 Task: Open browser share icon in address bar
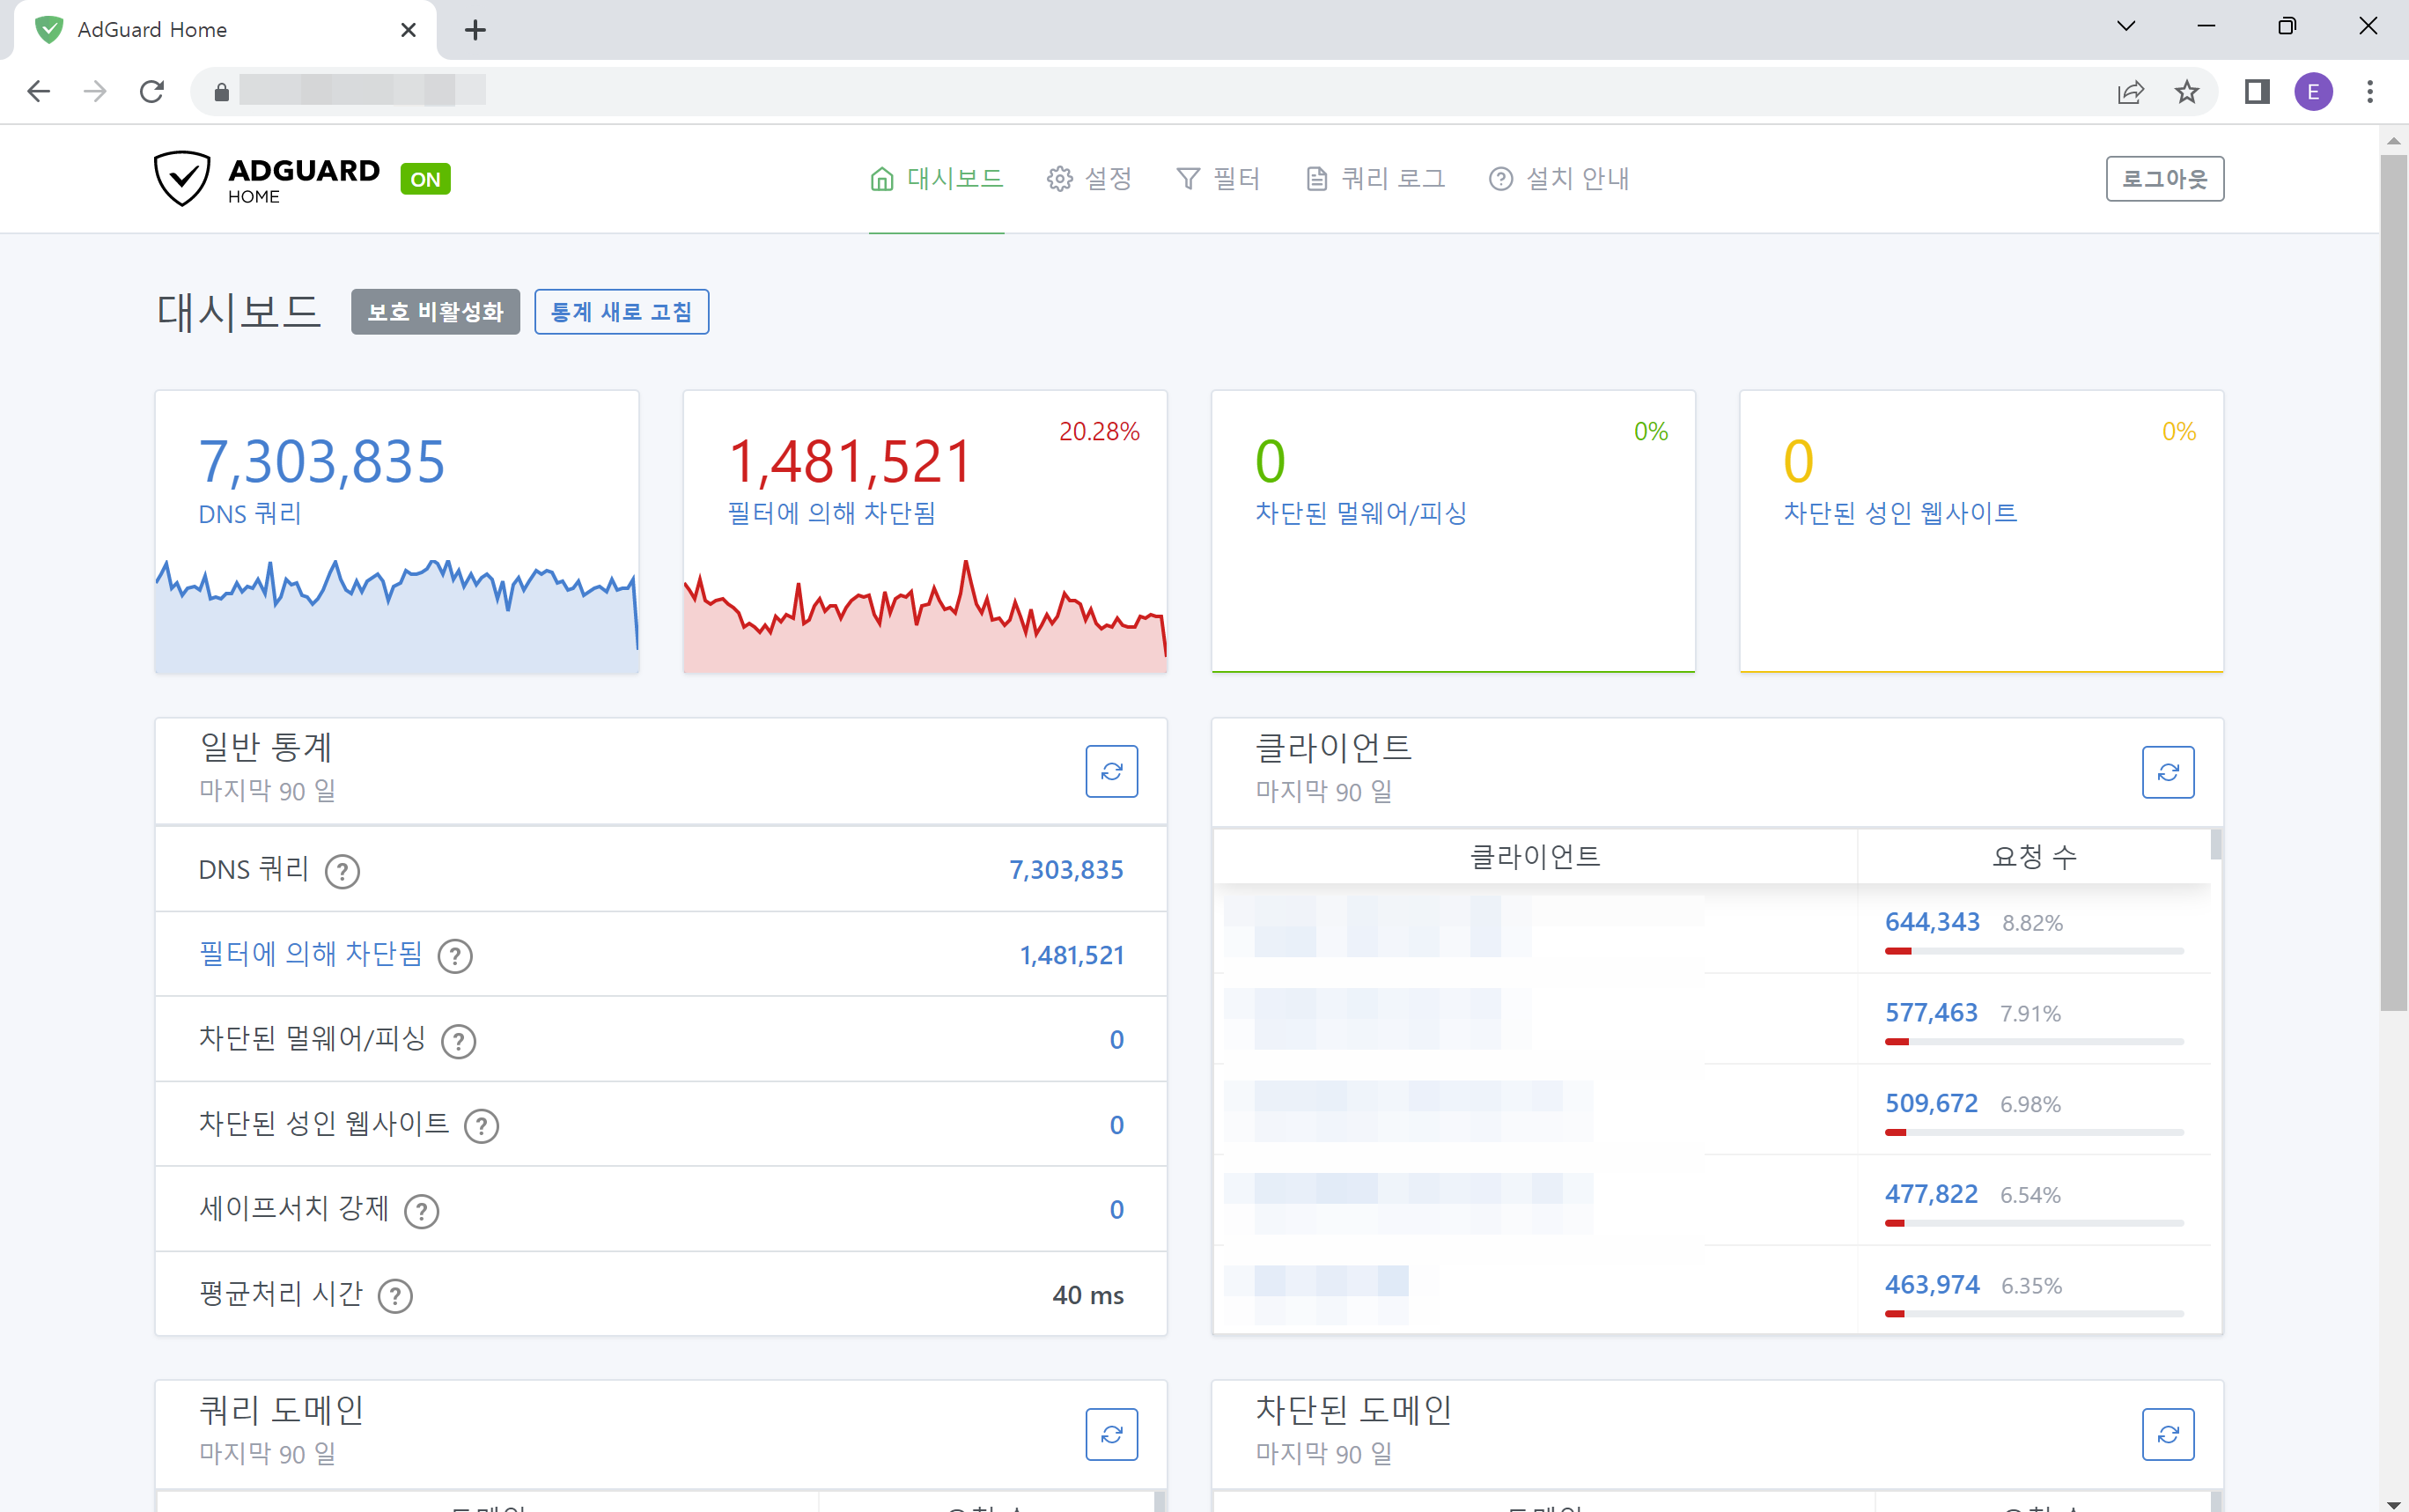click(2130, 92)
